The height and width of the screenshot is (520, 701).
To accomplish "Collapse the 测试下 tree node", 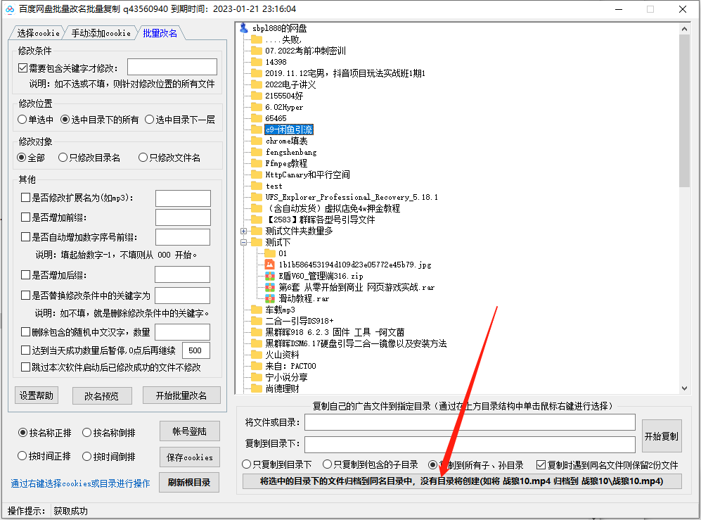I will coord(245,241).
